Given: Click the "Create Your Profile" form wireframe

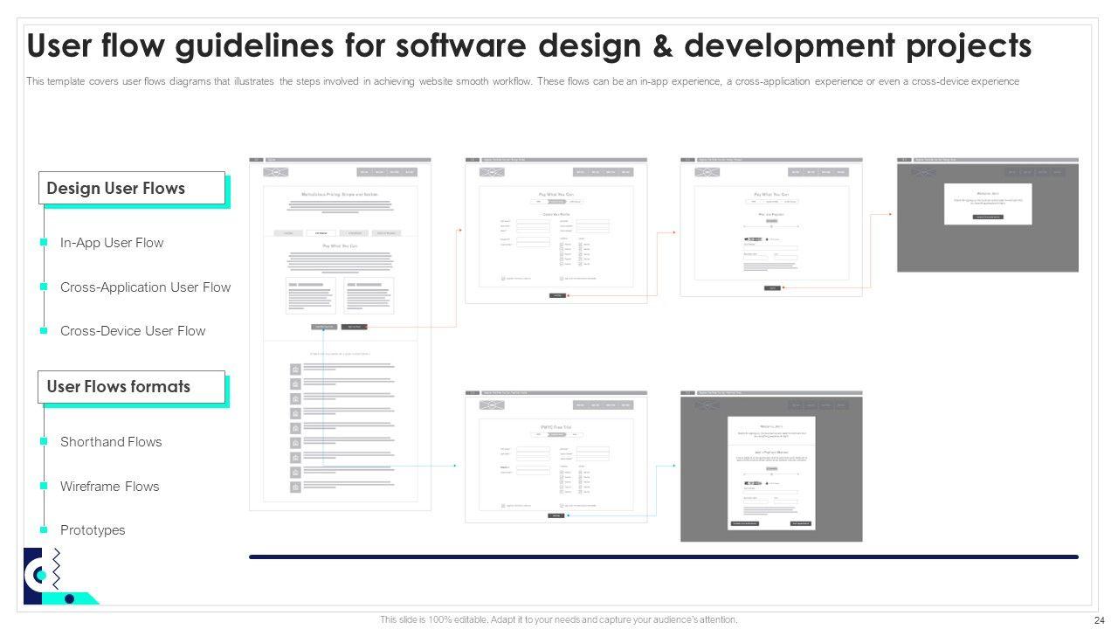Looking at the screenshot, I should click(556, 231).
